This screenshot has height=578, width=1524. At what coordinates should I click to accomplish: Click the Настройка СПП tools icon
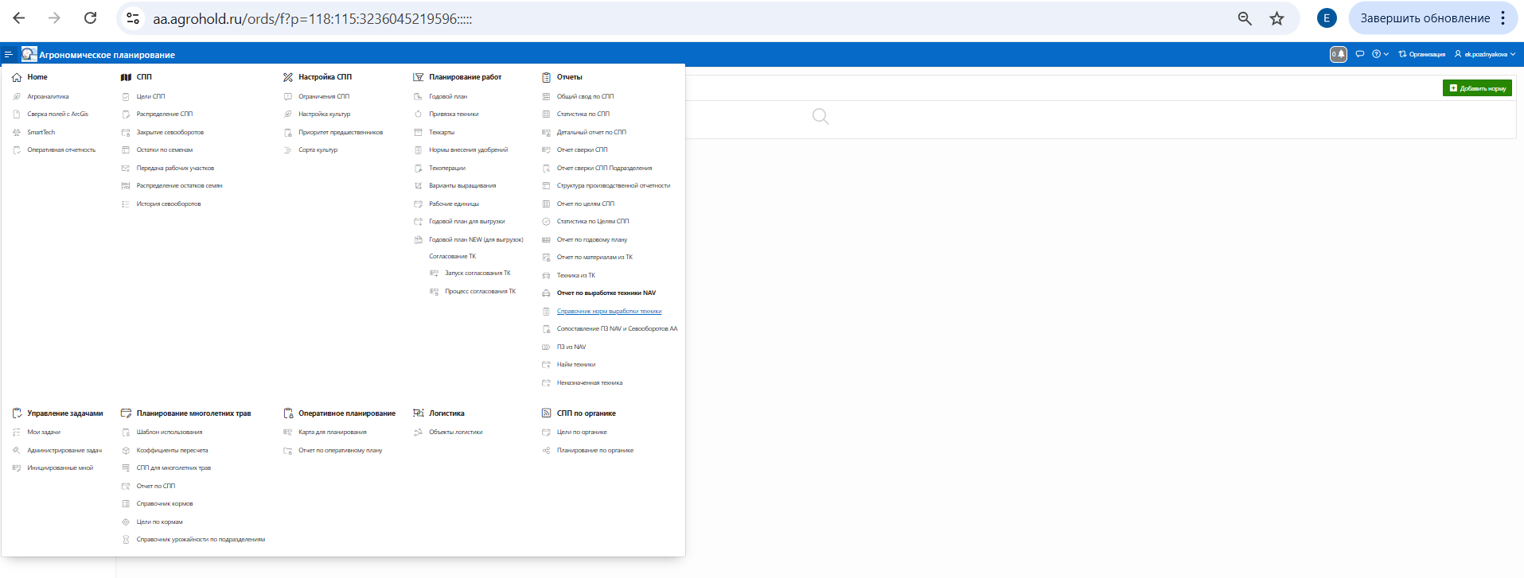point(288,77)
